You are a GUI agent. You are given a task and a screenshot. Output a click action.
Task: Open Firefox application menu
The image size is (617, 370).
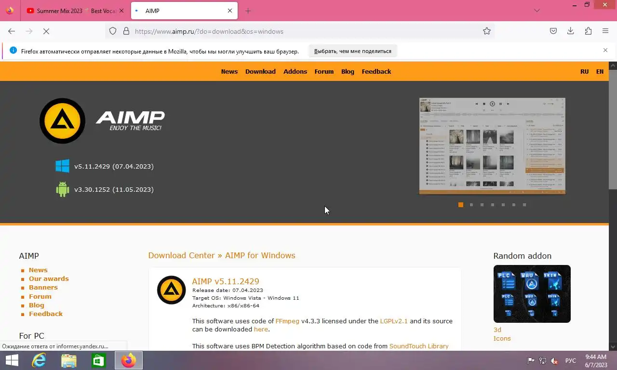(x=605, y=31)
